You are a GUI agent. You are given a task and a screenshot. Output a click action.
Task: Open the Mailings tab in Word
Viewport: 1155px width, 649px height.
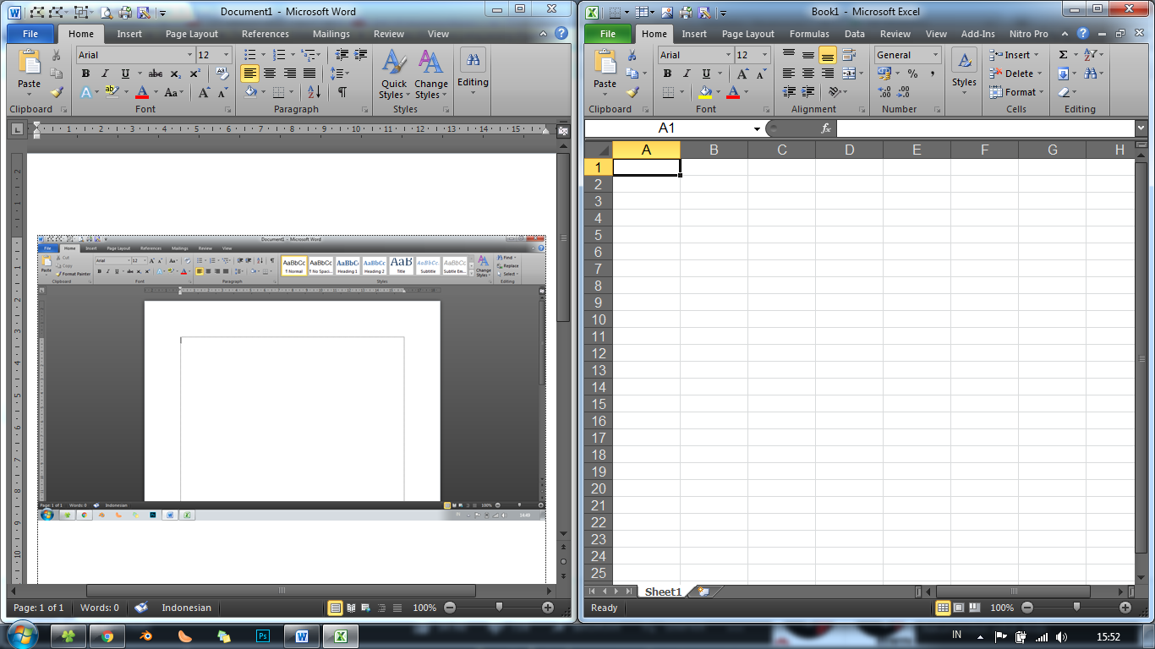click(331, 34)
